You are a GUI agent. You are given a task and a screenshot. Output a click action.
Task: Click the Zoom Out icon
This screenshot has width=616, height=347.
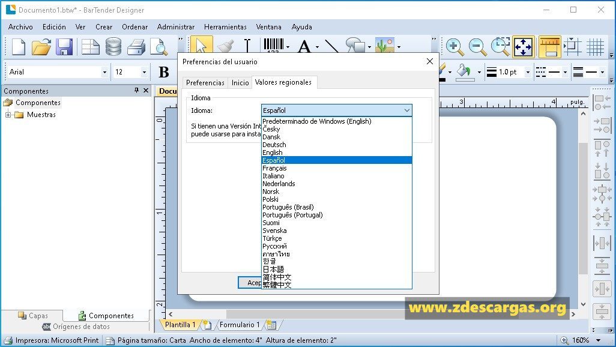[477, 47]
